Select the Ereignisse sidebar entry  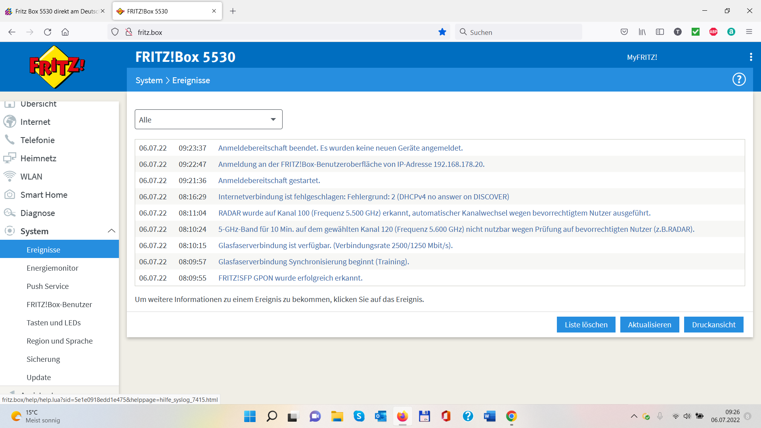tap(59, 250)
